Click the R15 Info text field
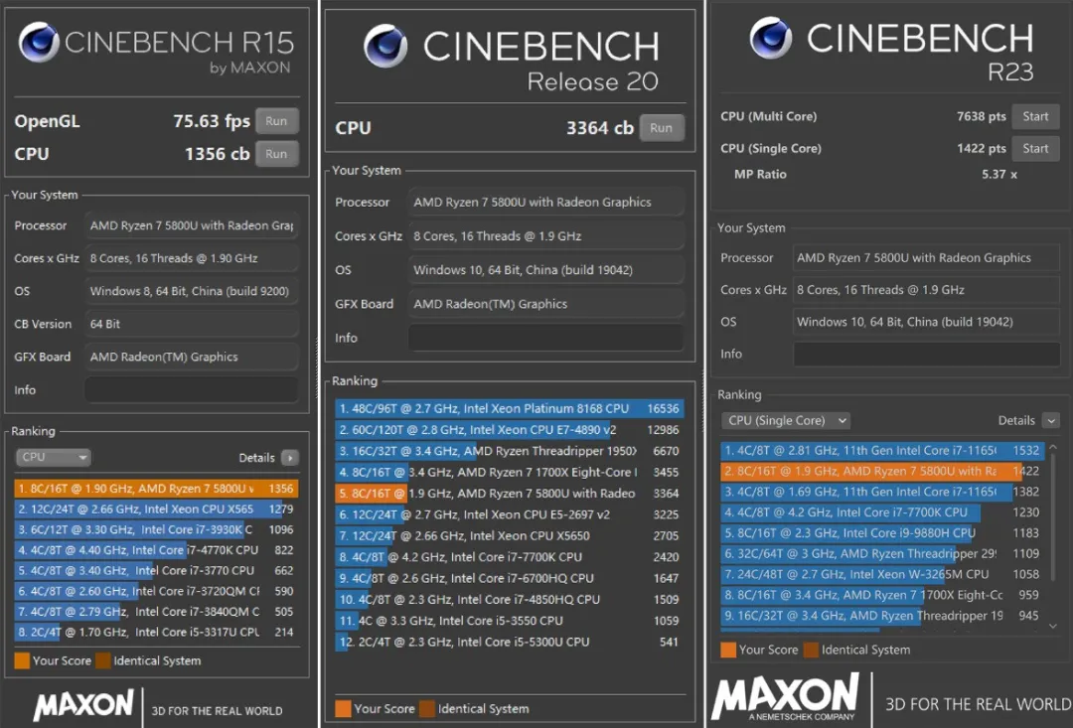Screen dimensions: 1073x728 (191, 390)
